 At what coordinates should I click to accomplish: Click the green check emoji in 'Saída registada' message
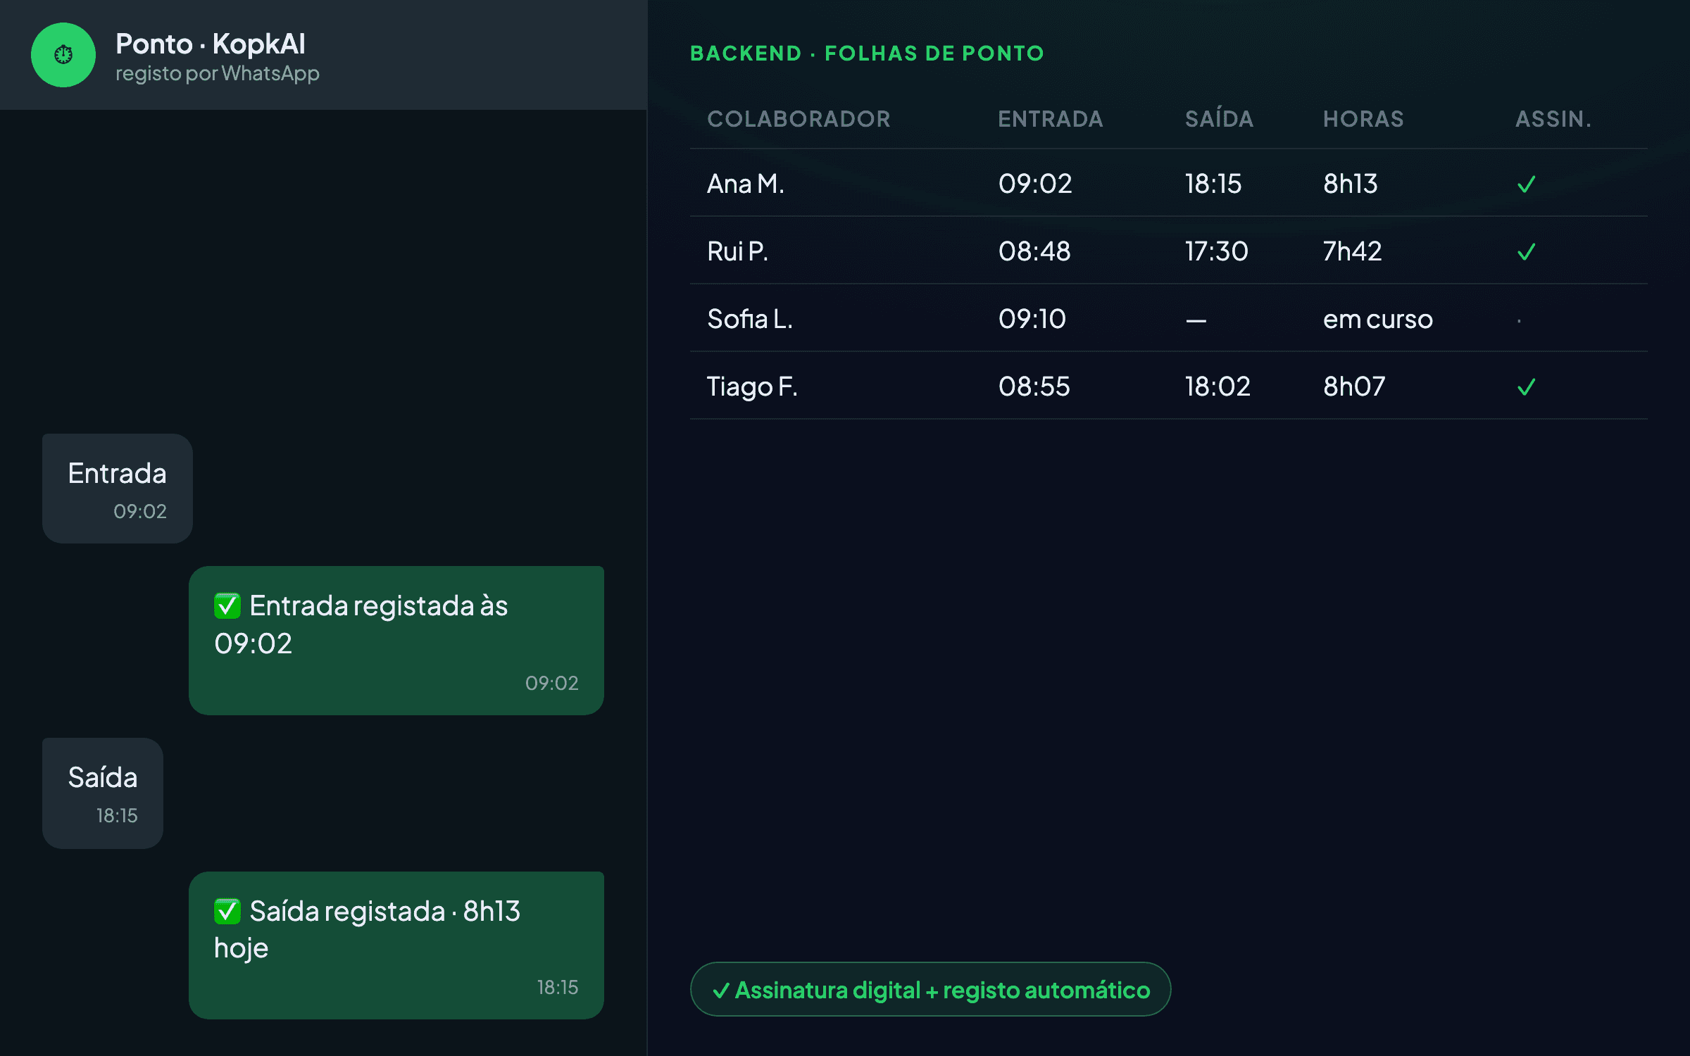point(227,911)
